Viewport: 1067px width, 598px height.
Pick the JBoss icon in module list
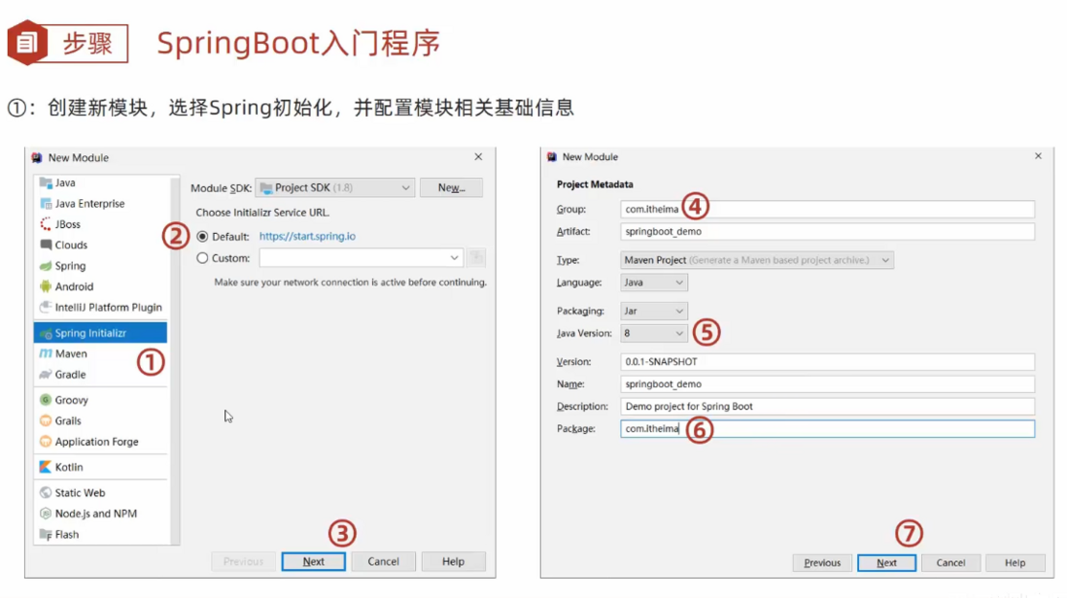pos(46,224)
